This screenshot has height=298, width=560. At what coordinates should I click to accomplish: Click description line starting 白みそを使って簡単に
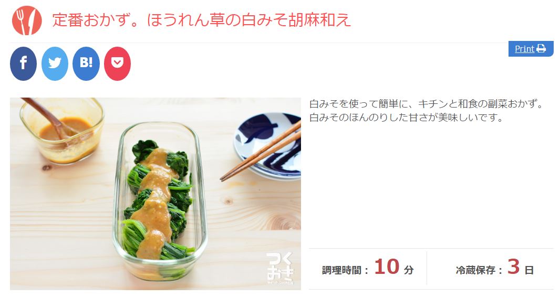(427, 104)
